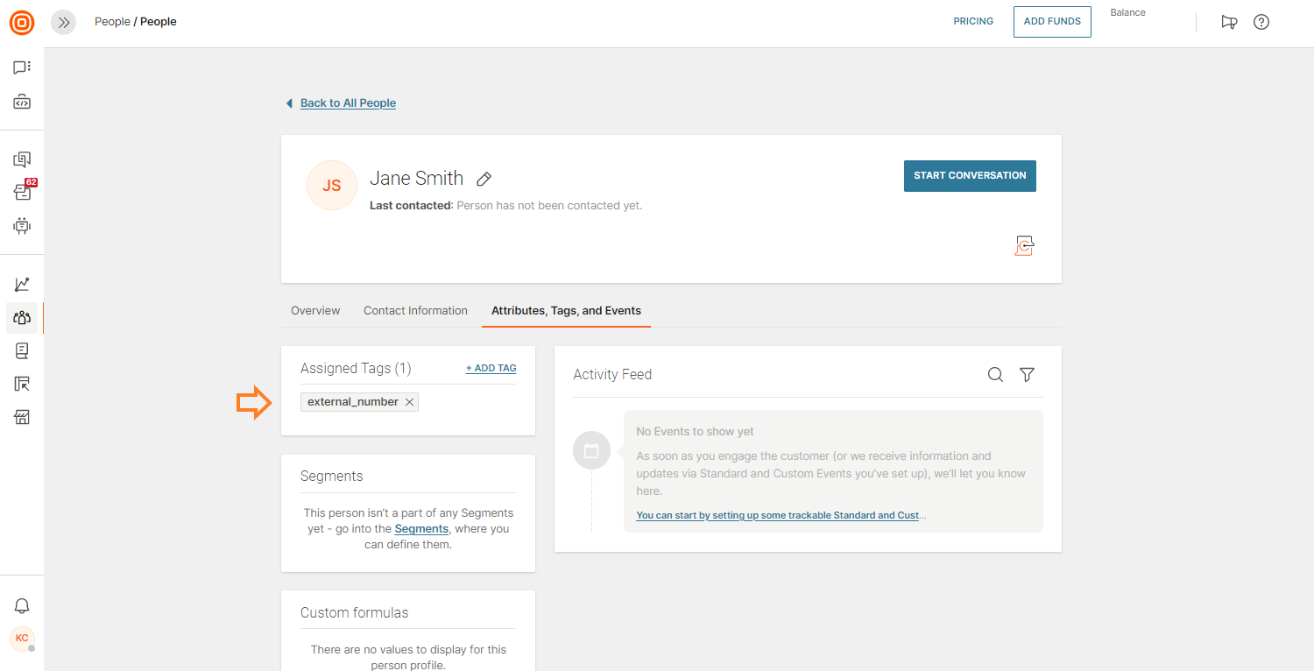
Task: Remove the external_number tag
Action: click(409, 402)
